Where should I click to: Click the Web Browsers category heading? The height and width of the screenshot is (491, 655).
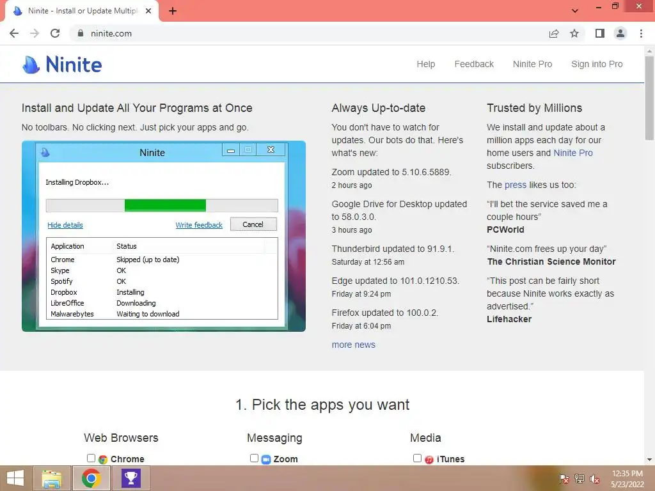121,437
